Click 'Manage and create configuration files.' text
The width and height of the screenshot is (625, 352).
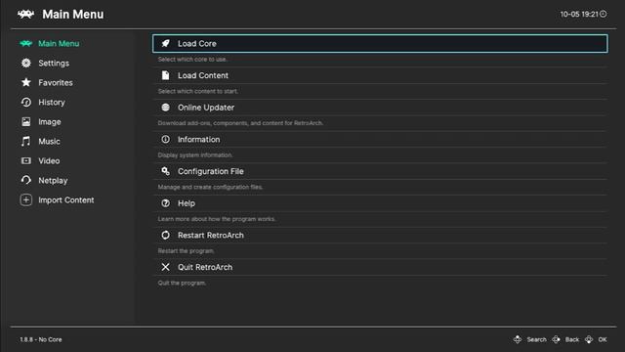coord(210,187)
